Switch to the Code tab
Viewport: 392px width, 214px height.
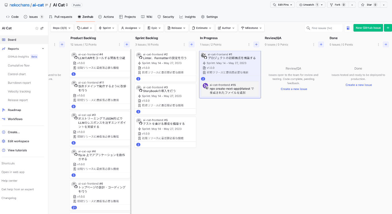pos(12,17)
